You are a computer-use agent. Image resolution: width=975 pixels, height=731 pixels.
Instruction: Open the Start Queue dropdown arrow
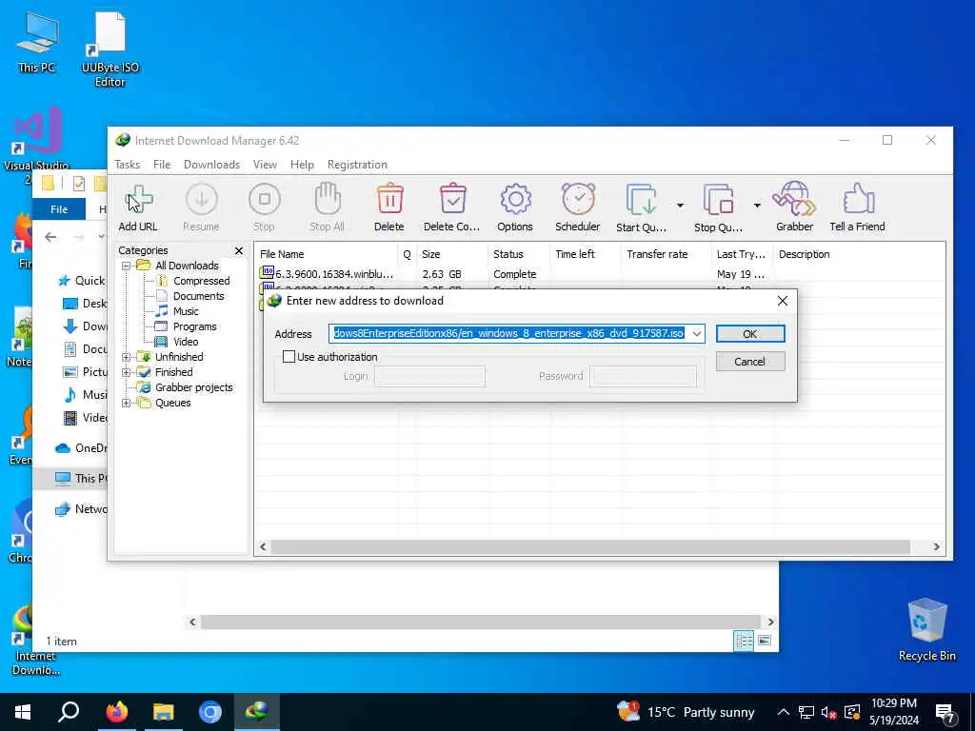click(680, 206)
